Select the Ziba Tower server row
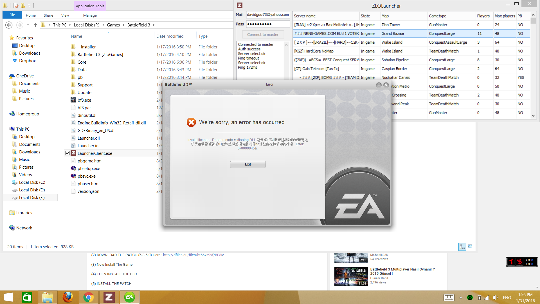 (x=411, y=25)
